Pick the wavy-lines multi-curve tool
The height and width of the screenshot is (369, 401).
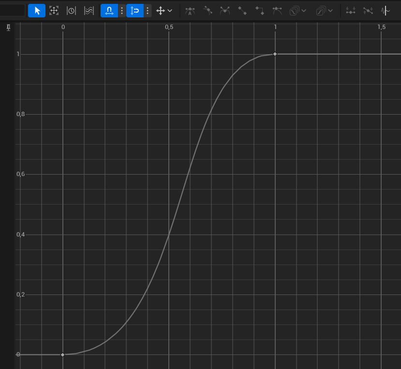tap(89, 11)
